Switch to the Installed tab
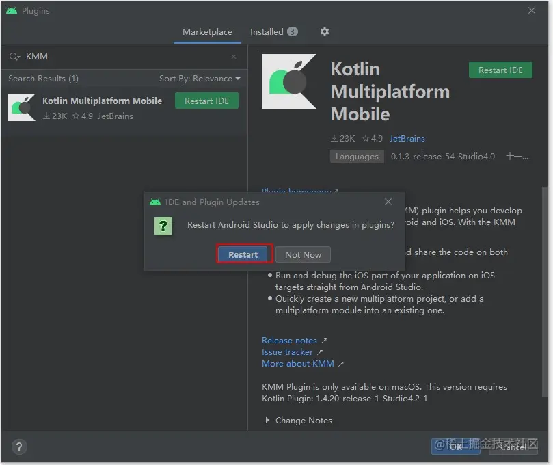 coord(273,32)
